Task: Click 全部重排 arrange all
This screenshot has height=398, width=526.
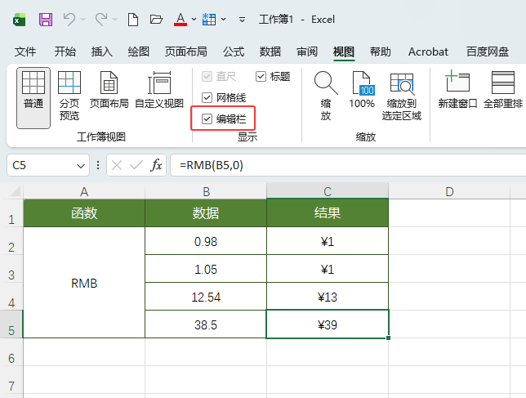Action: [503, 90]
